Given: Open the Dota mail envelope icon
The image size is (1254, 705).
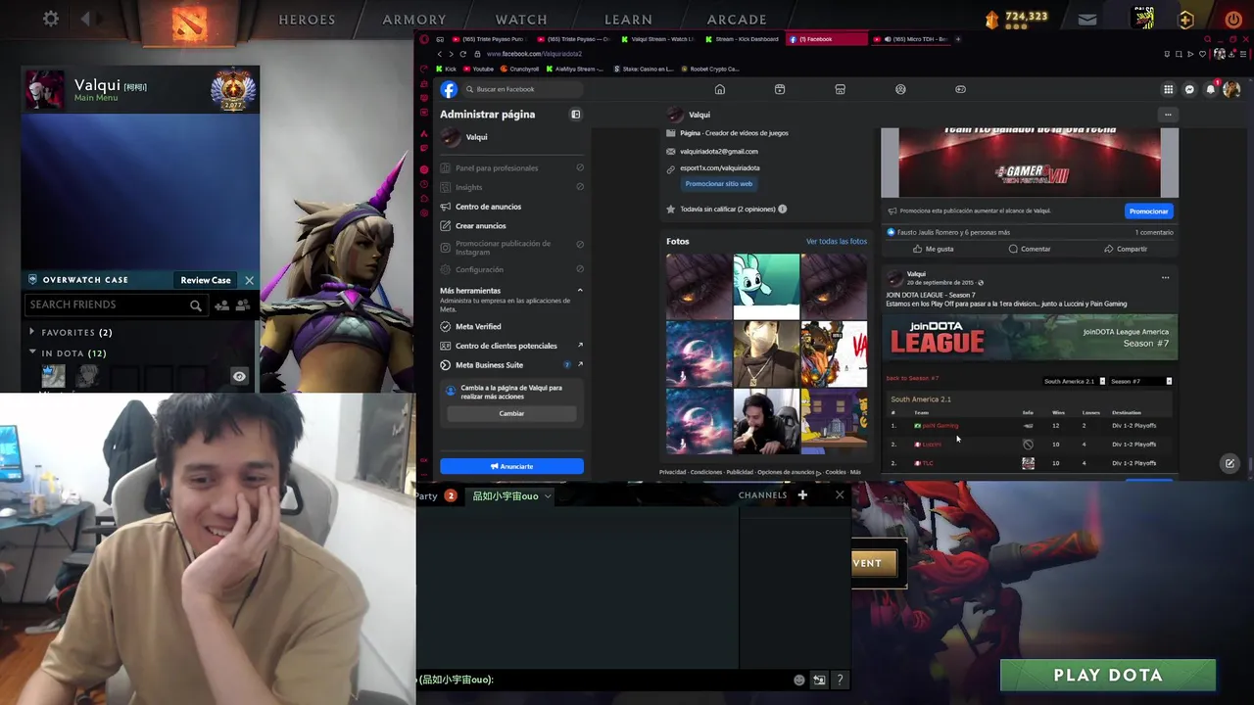Looking at the screenshot, I should coord(1087,19).
